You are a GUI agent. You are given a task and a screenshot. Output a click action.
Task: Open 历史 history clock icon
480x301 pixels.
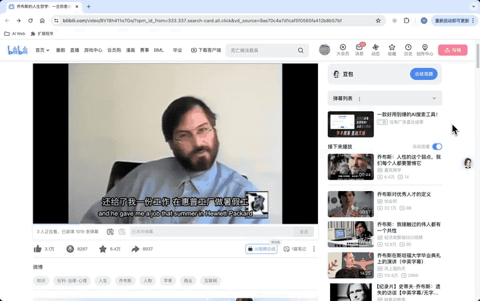click(408, 50)
